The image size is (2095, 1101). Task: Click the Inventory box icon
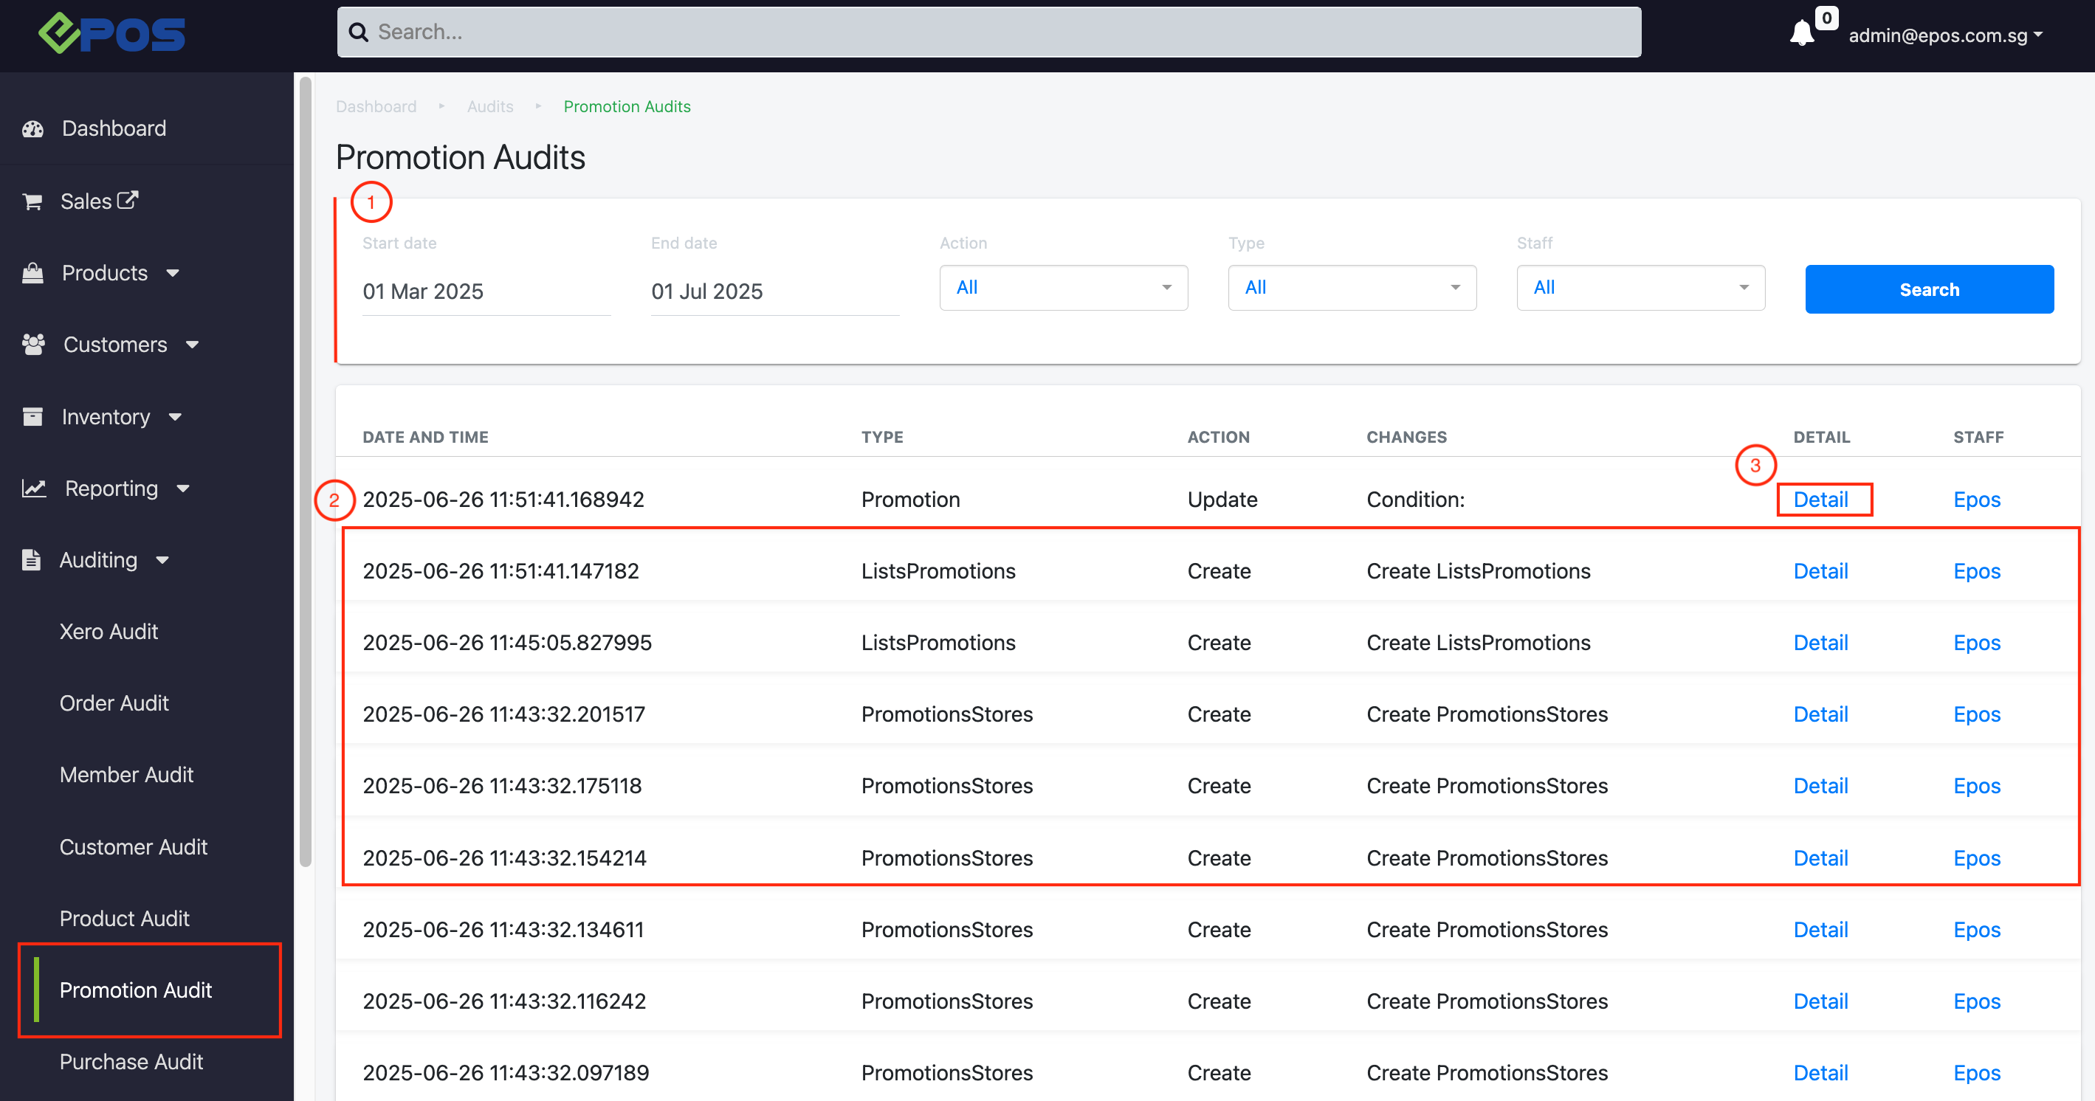pyautogui.click(x=32, y=416)
